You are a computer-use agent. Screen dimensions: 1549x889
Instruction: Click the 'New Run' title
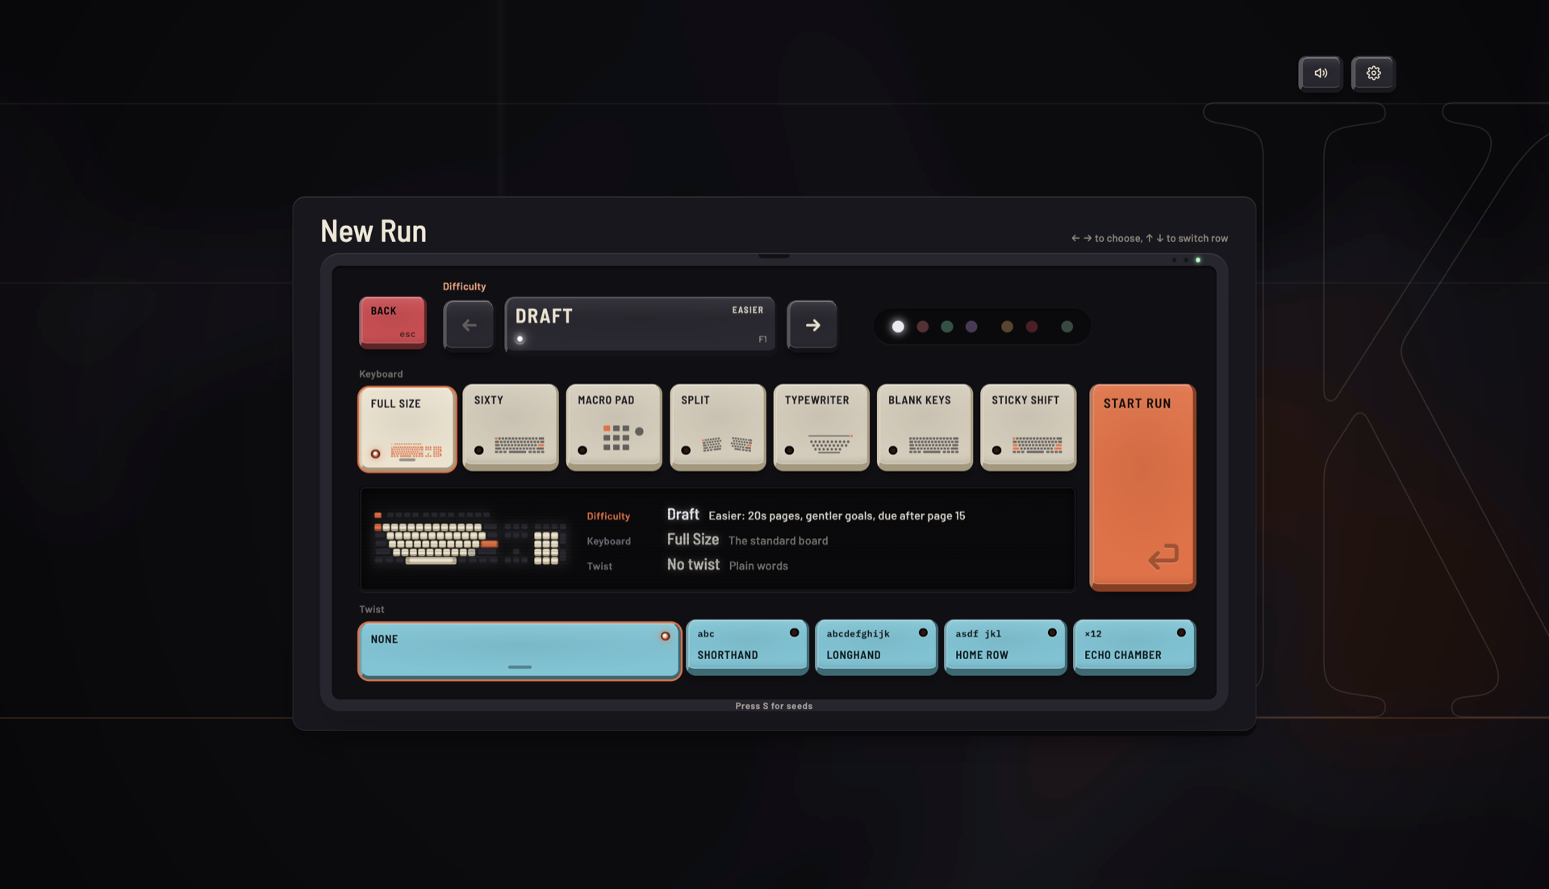pos(374,232)
